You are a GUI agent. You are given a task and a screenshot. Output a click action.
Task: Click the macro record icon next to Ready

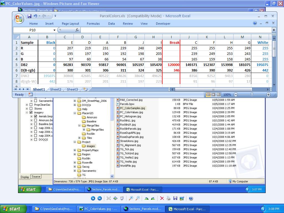pos(31,95)
